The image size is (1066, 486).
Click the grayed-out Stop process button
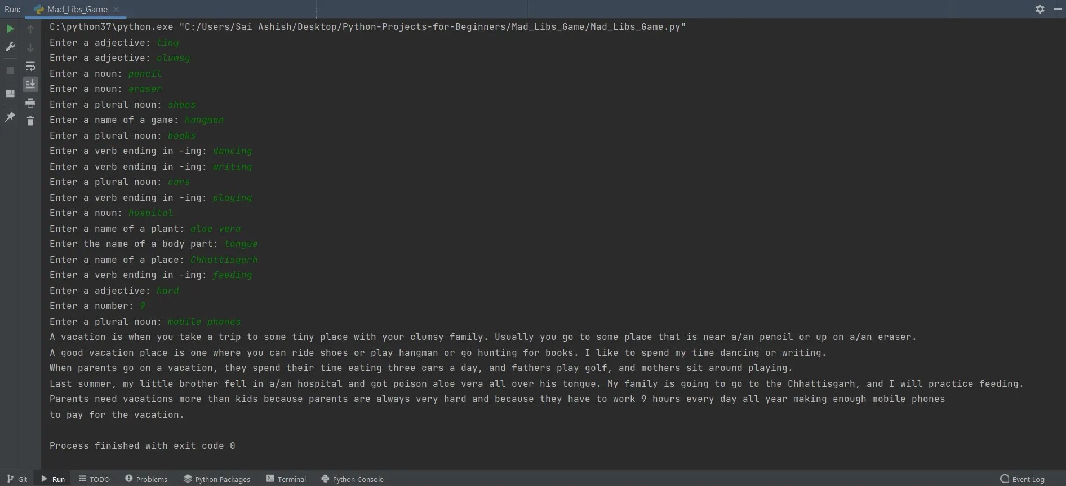pyautogui.click(x=10, y=70)
